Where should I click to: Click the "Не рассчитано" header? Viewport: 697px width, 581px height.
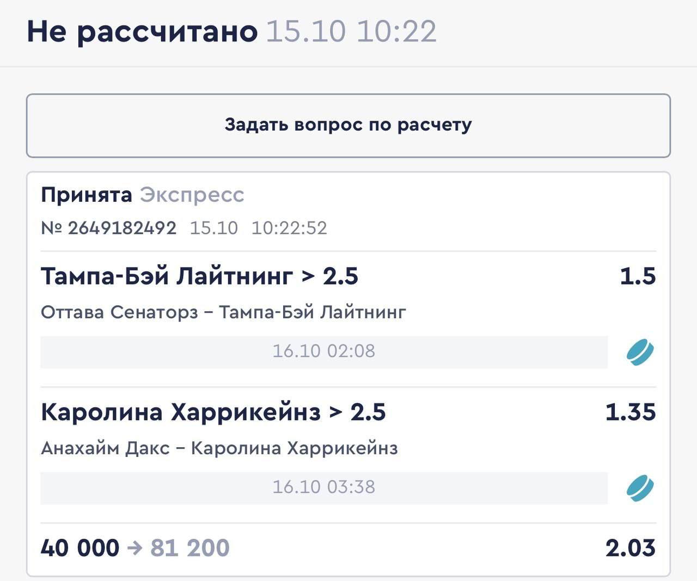point(142,31)
